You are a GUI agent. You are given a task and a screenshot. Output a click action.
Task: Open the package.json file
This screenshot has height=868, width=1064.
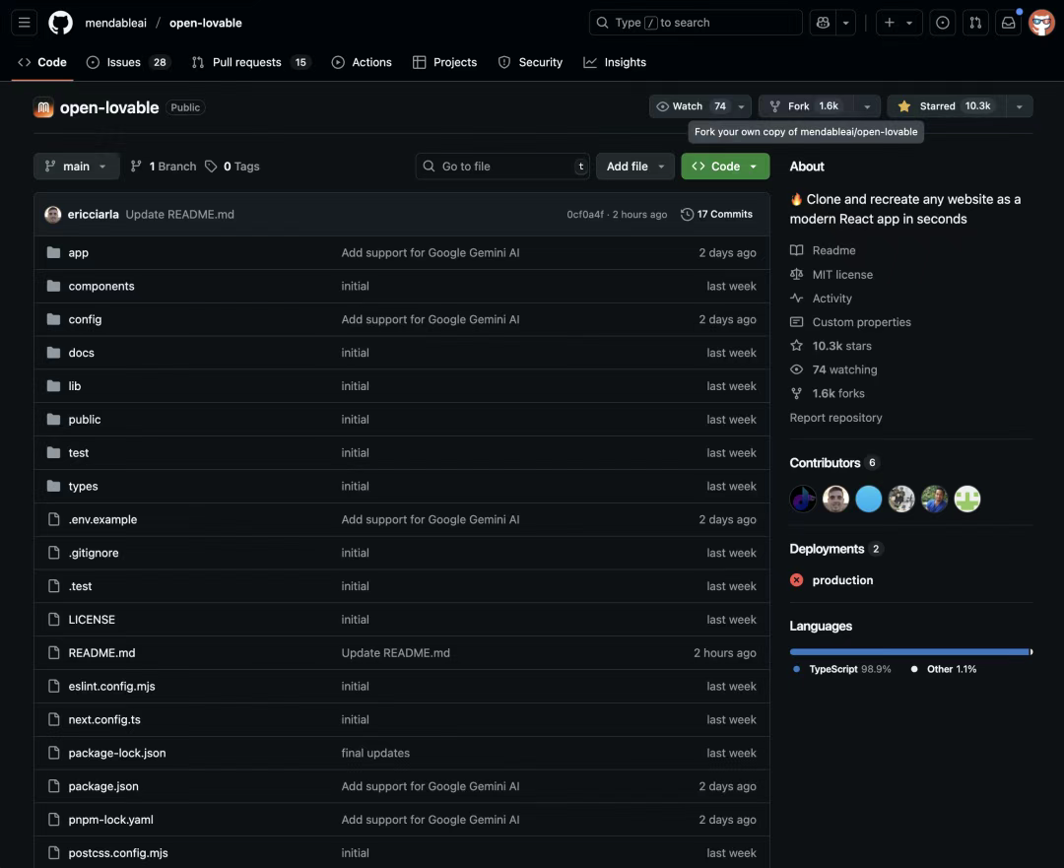[103, 786]
